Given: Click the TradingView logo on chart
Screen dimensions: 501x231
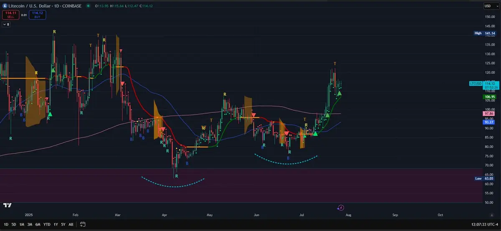Looking at the screenshot, I should tap(7, 205).
